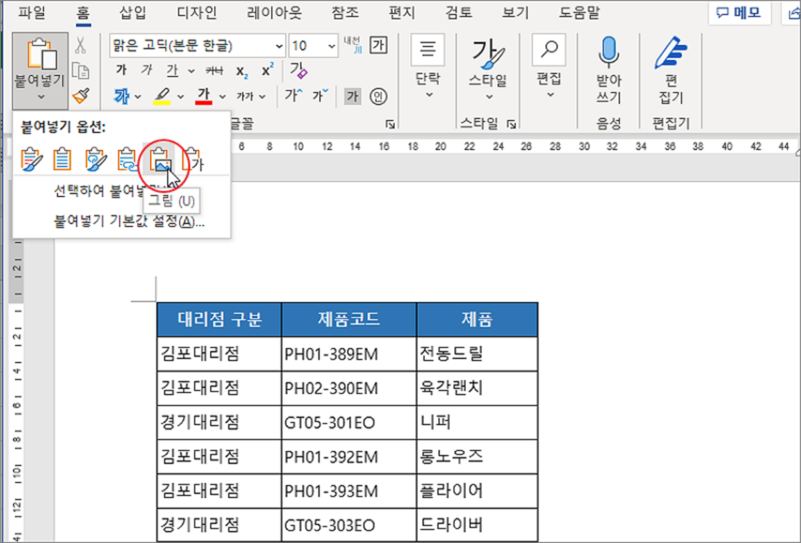Click cell 전동드릴
Viewport: 801px width, 543px height.
[477, 353]
